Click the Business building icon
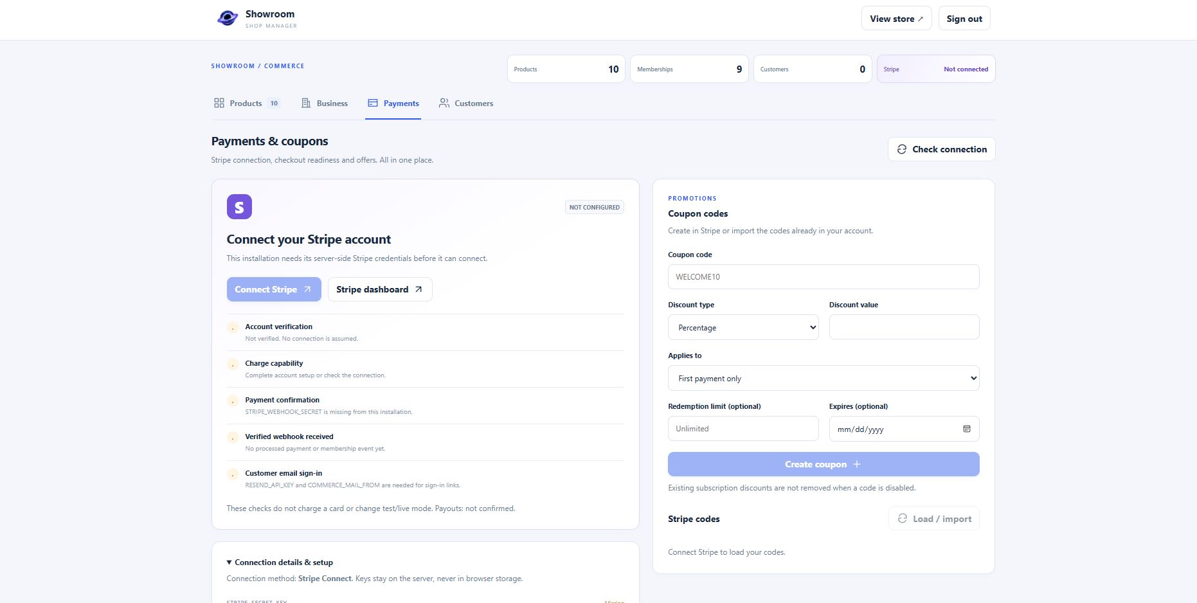The image size is (1197, 603). pyautogui.click(x=306, y=103)
